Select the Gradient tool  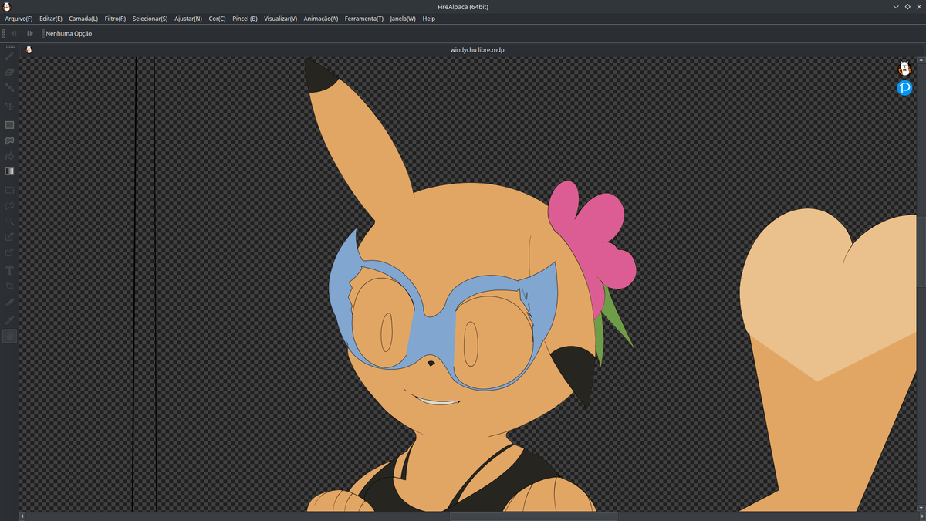point(9,171)
